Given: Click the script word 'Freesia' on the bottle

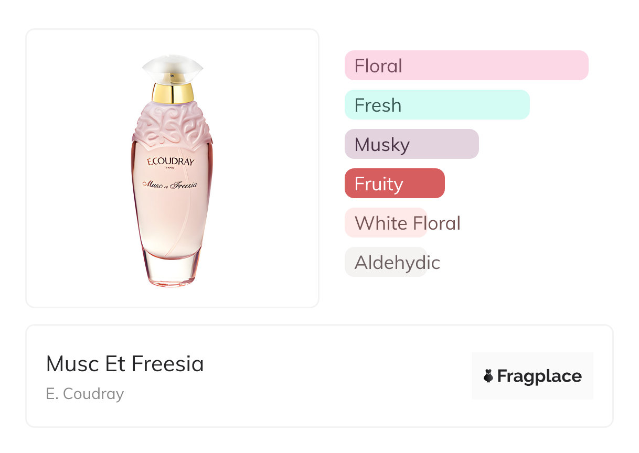Looking at the screenshot, I should tap(183, 185).
